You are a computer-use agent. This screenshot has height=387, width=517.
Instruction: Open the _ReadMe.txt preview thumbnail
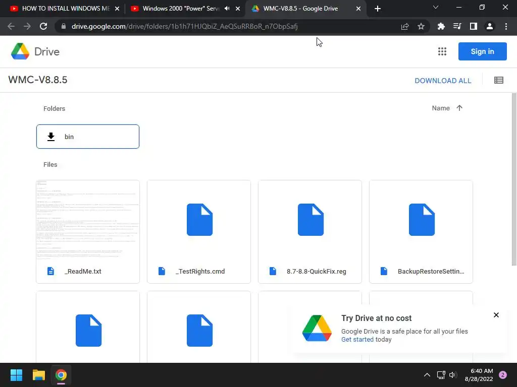coord(88,220)
